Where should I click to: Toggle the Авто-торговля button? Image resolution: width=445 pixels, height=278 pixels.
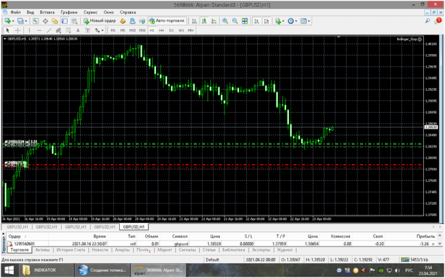coord(166,21)
